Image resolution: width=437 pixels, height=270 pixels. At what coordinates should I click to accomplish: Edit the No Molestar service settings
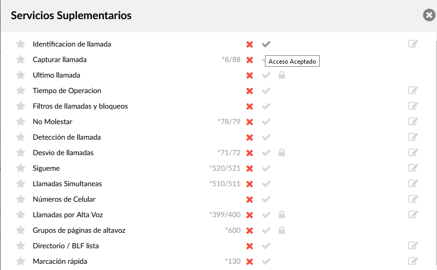(x=413, y=122)
